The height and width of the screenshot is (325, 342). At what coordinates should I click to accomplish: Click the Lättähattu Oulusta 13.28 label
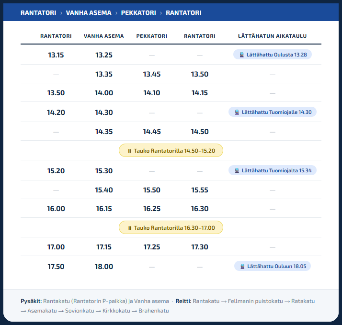(x=276, y=55)
